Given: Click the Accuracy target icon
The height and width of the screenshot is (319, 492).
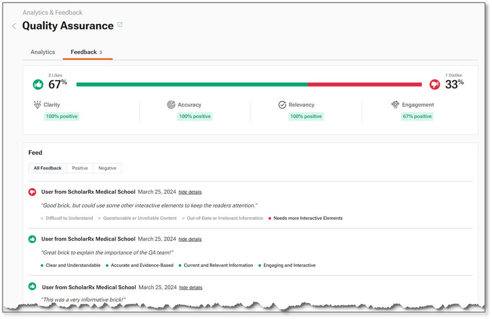Looking at the screenshot, I should (171, 105).
